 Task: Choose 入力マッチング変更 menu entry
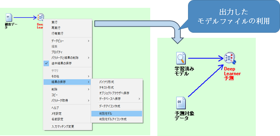click(x=68, y=127)
